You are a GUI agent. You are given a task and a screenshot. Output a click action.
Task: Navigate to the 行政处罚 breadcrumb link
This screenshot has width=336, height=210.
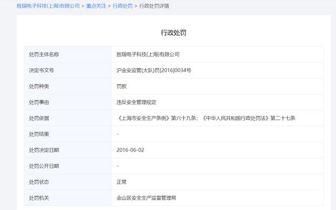123,6
